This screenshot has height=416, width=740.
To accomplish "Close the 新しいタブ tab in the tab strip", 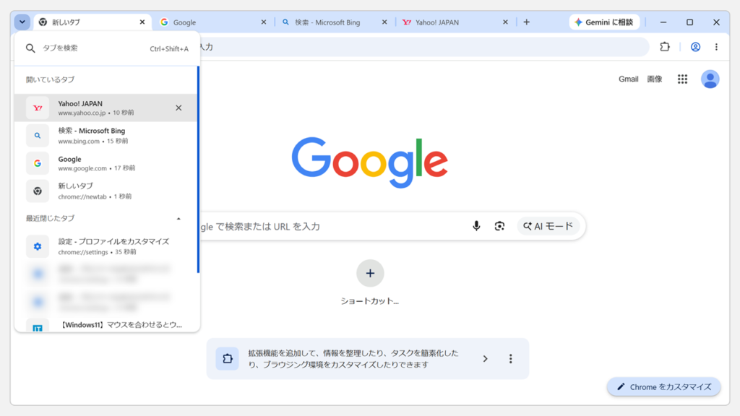I will [142, 22].
